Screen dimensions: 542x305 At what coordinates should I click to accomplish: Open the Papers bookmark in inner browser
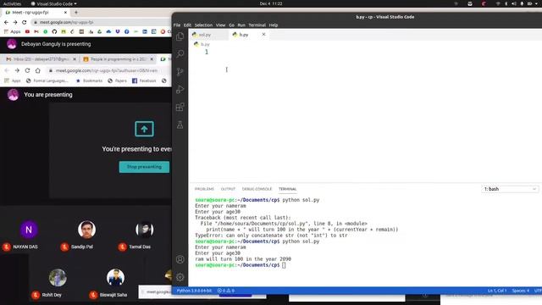(118, 80)
